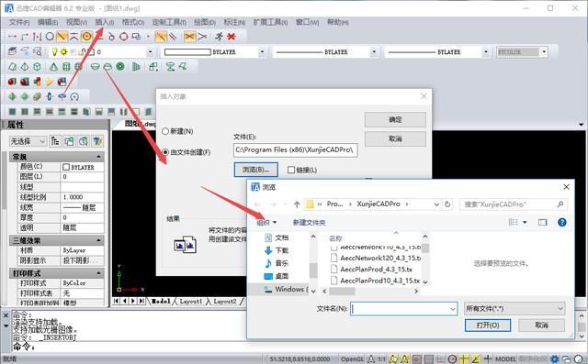Click the 3D dome half-sphere icon
588x364 pixels.
pos(107,67)
